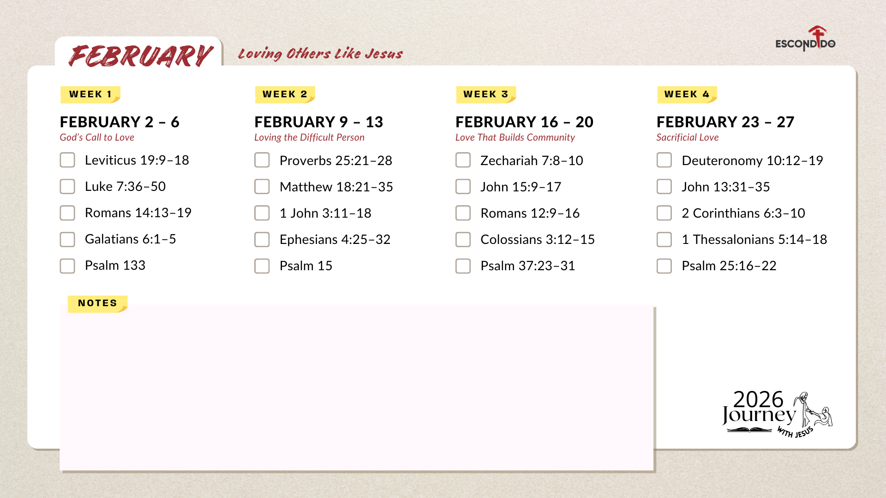Viewport: 886px width, 498px height.
Task: Tick the Colossians 3:12–15 checkbox
Action: (x=463, y=239)
